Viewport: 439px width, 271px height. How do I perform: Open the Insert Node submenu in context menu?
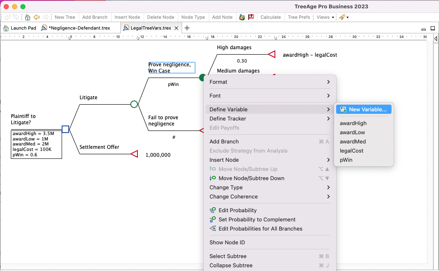click(x=270, y=160)
